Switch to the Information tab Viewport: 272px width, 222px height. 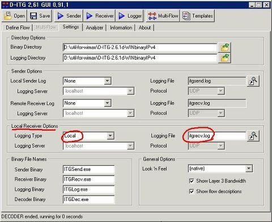[x=121, y=28]
